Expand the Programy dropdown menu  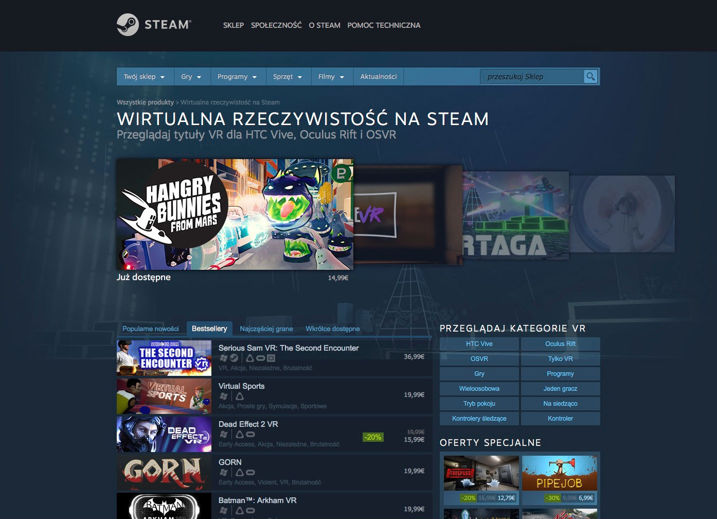point(237,77)
